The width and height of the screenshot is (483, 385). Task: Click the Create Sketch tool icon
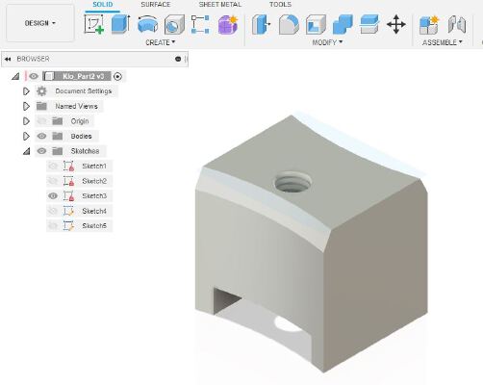click(x=94, y=24)
